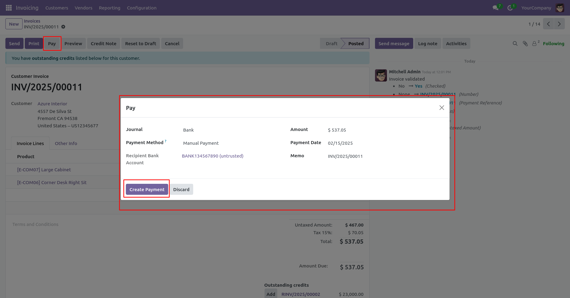
Task: Open the Azure Interior customer link
Action: pos(52,104)
